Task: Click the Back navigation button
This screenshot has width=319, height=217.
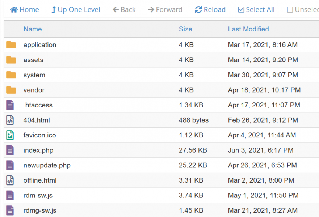Action: pyautogui.click(x=124, y=10)
